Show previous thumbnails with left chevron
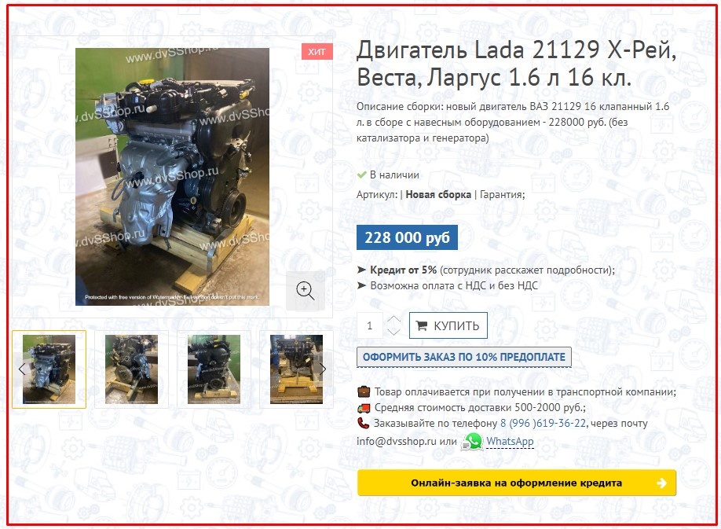Screen dimensions: 721x529 click(22, 369)
